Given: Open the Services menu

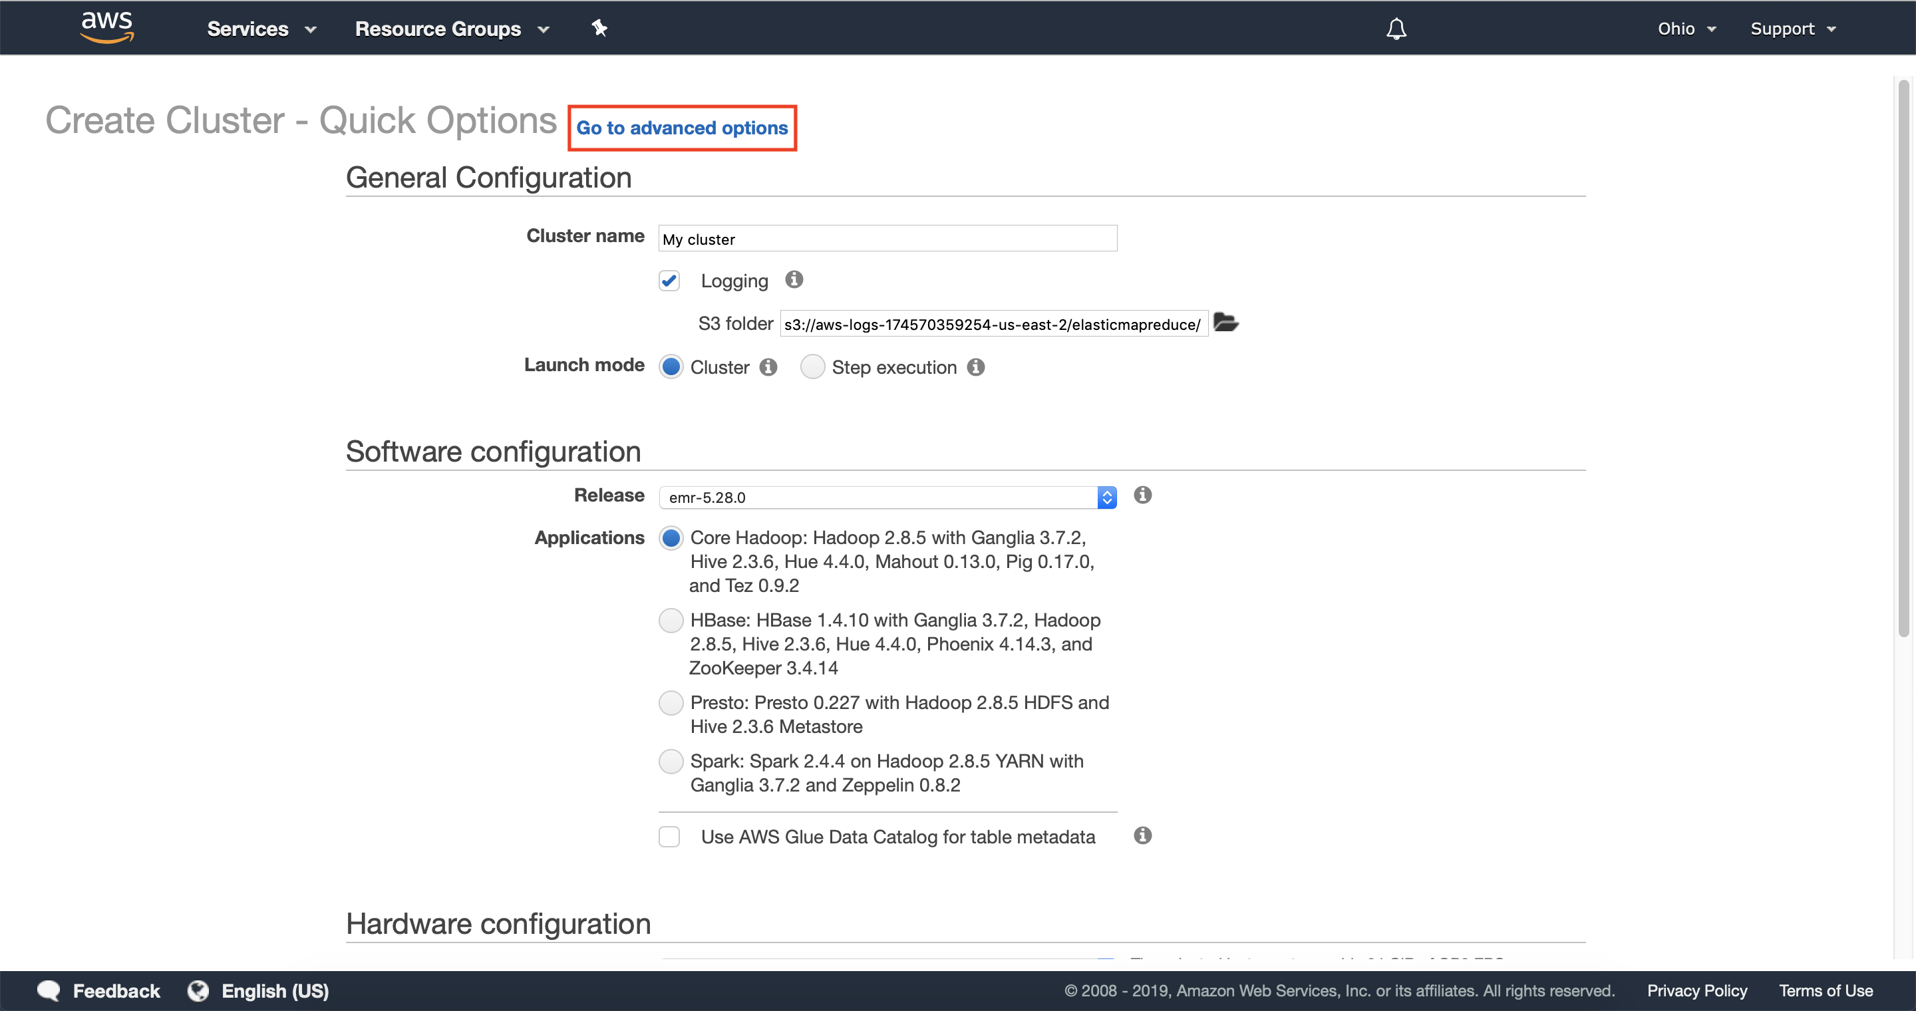Looking at the screenshot, I should pos(261,28).
